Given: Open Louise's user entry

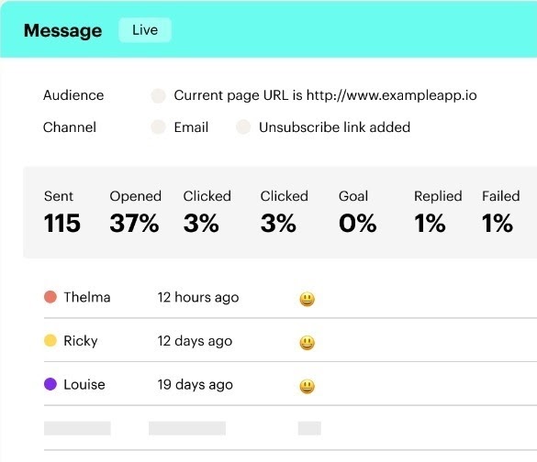Looking at the screenshot, I should tap(84, 384).
